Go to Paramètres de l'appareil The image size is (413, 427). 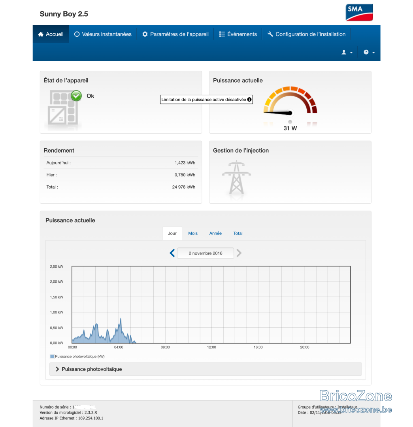pyautogui.click(x=175, y=34)
